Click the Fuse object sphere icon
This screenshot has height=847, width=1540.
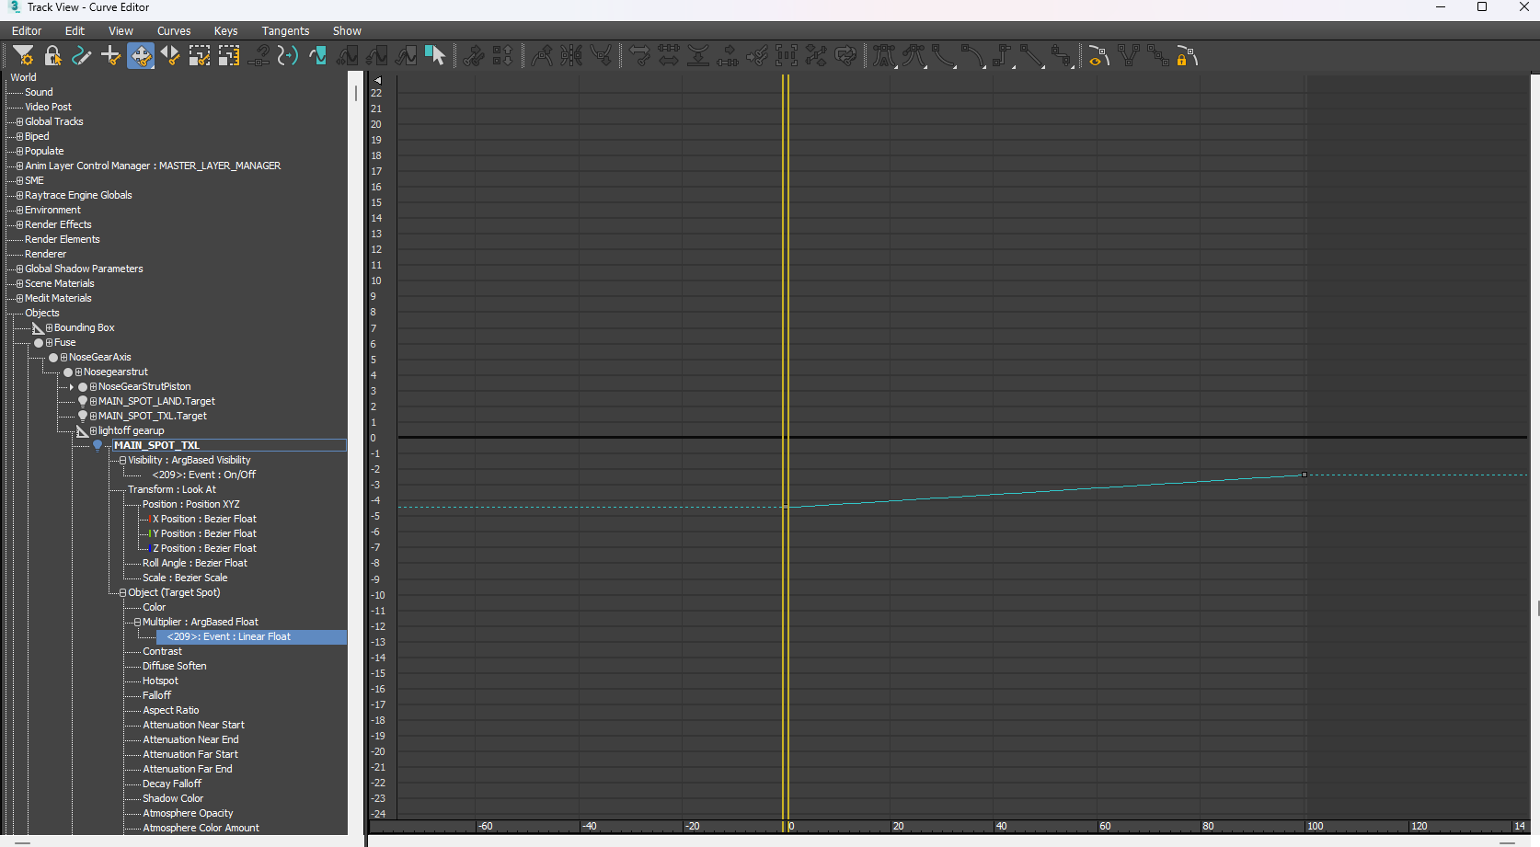(39, 342)
